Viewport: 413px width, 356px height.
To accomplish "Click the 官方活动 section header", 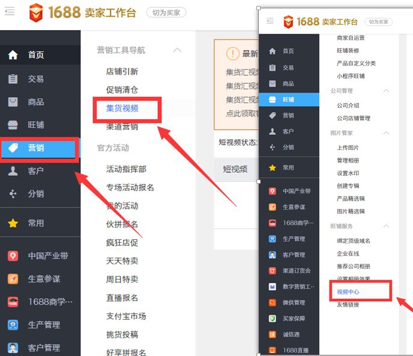I will [x=113, y=148].
